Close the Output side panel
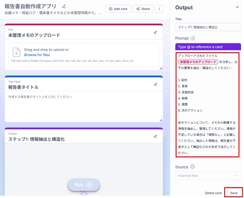The height and width of the screenshot is (198, 244). 237,7
